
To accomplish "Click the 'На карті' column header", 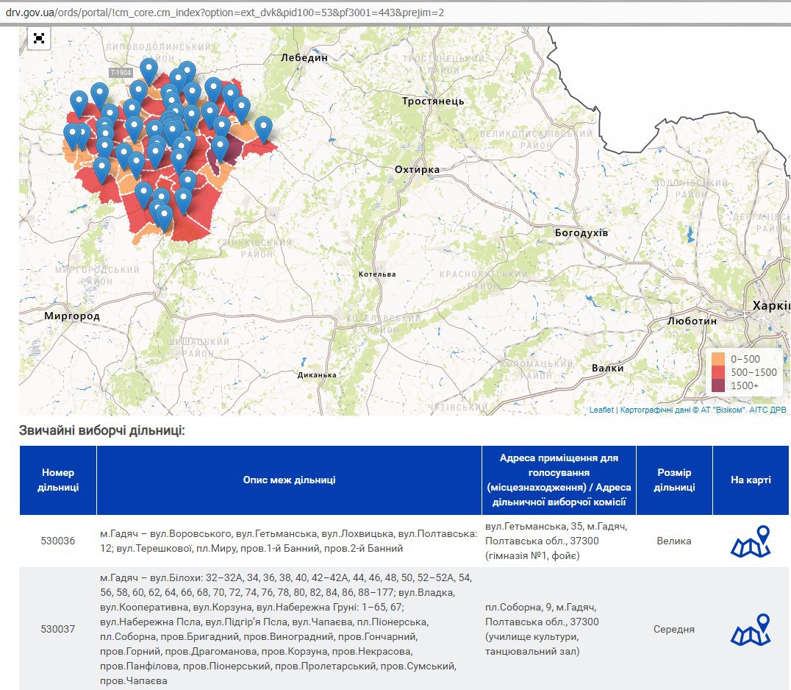I will 751,480.
